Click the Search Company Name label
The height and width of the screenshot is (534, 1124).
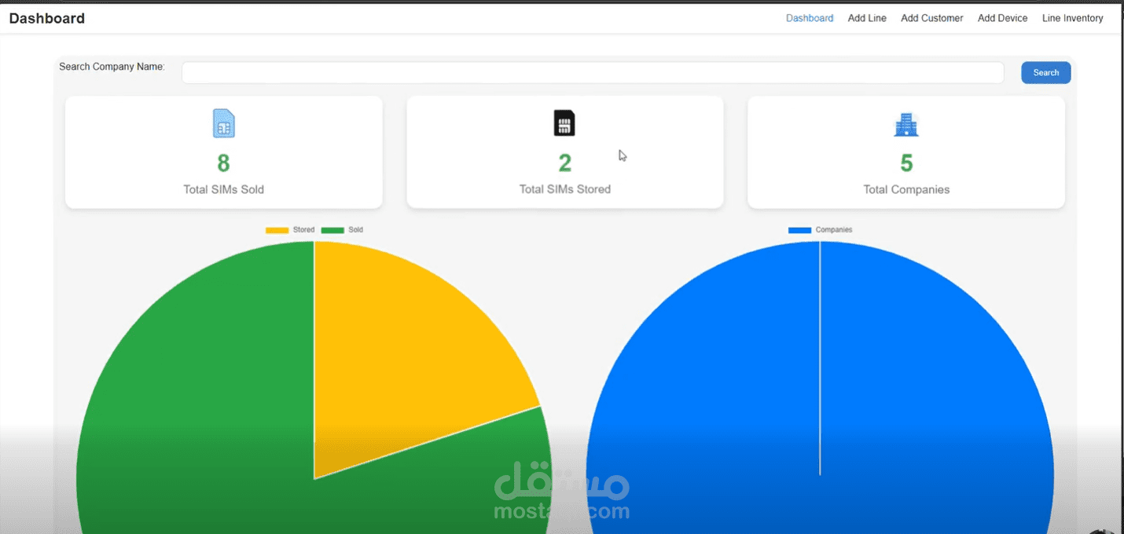click(x=112, y=67)
